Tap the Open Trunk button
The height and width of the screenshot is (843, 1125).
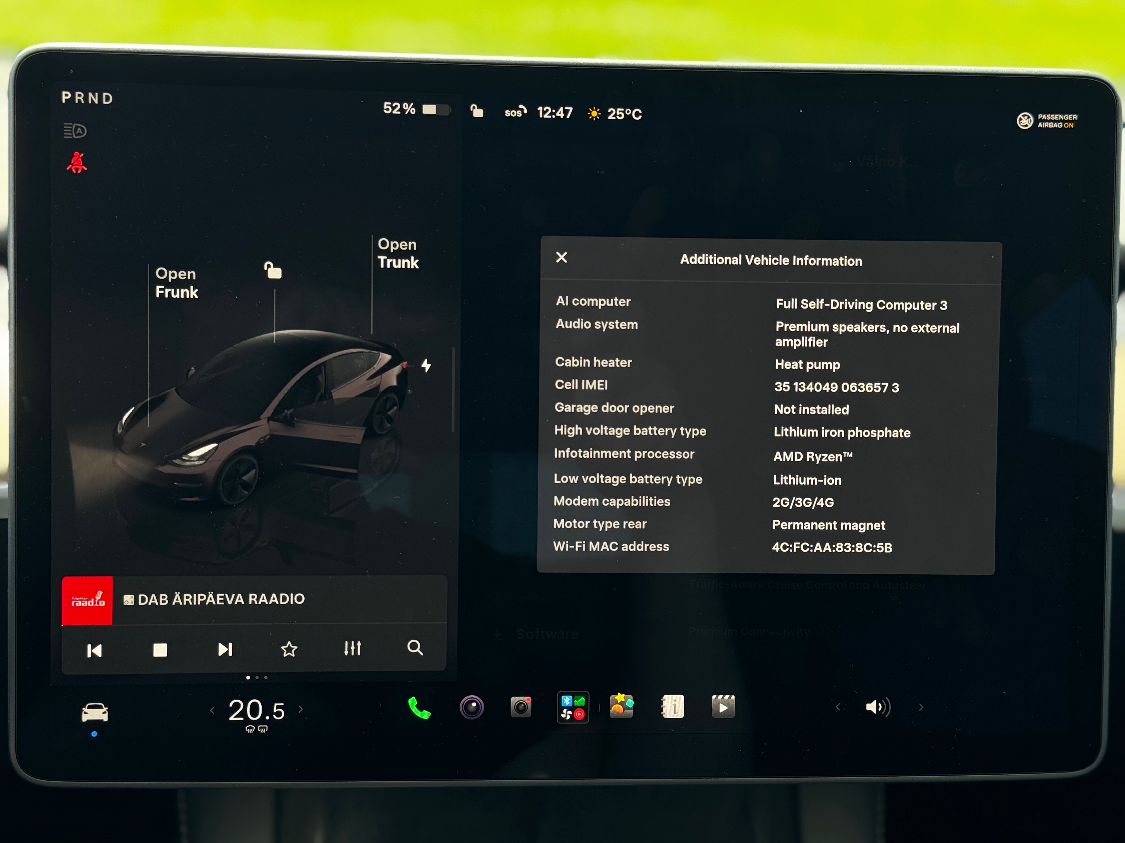click(x=398, y=254)
